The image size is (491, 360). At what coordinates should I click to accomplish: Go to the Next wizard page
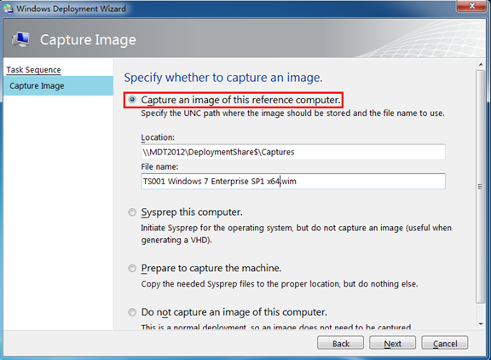point(392,343)
